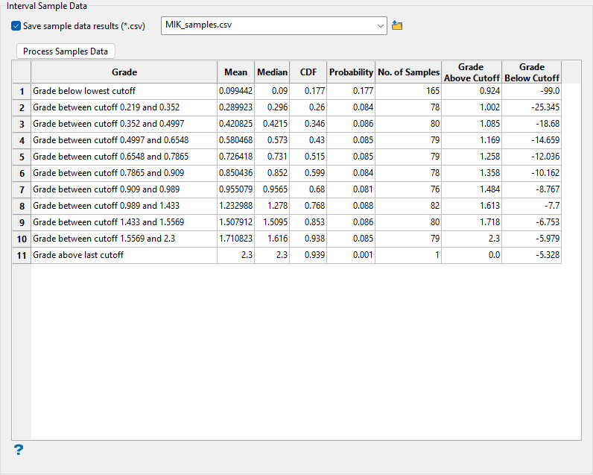The width and height of the screenshot is (593, 475).
Task: Select the CDF column header
Action: (308, 72)
